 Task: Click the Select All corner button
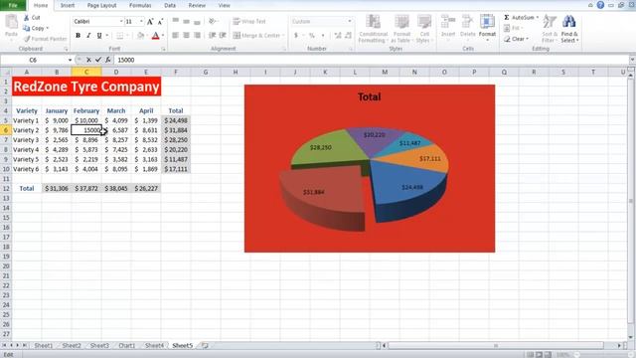pos(6,72)
